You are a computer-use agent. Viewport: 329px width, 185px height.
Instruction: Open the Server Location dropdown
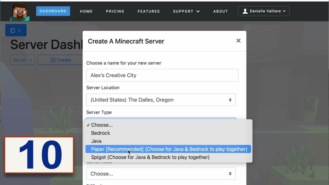[161, 100]
